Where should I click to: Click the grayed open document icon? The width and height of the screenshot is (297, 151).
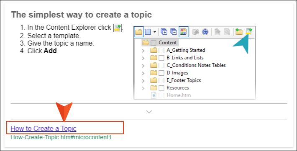tap(218, 32)
